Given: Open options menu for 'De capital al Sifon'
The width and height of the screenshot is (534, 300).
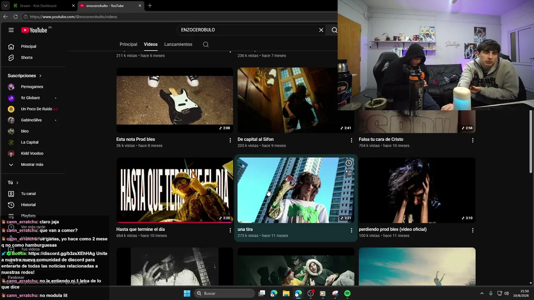Looking at the screenshot, I should coord(351,140).
